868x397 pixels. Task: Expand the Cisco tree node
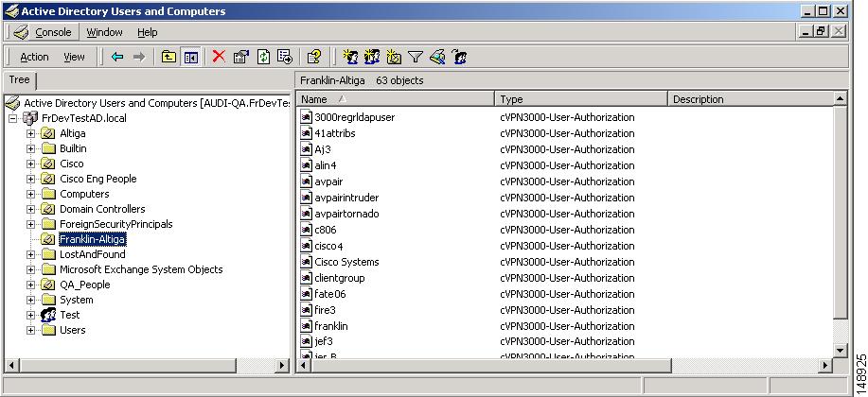[x=31, y=164]
